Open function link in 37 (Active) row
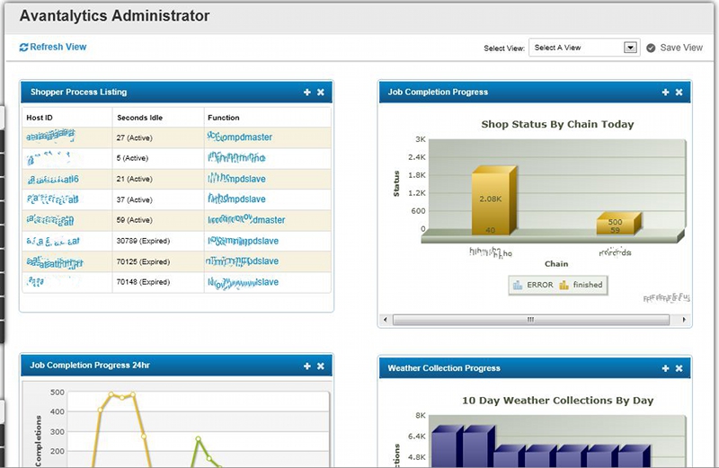 236,199
